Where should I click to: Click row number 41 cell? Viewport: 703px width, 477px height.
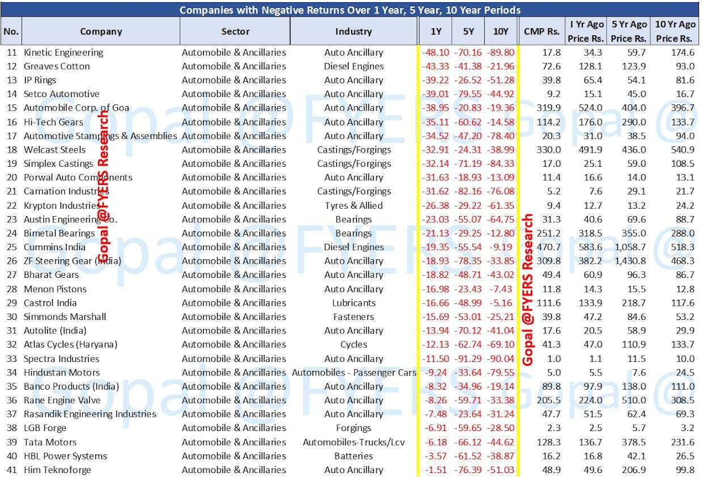point(11,470)
